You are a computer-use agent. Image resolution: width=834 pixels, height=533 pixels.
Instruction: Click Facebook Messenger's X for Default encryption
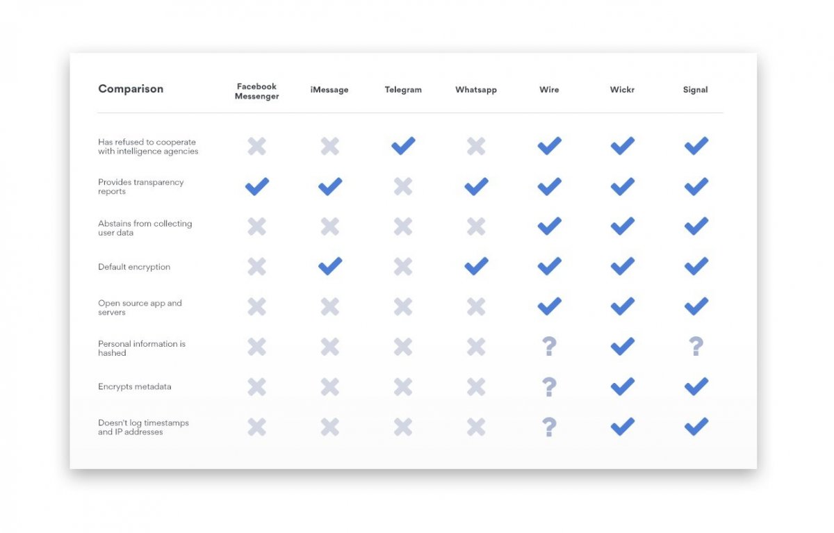[257, 266]
